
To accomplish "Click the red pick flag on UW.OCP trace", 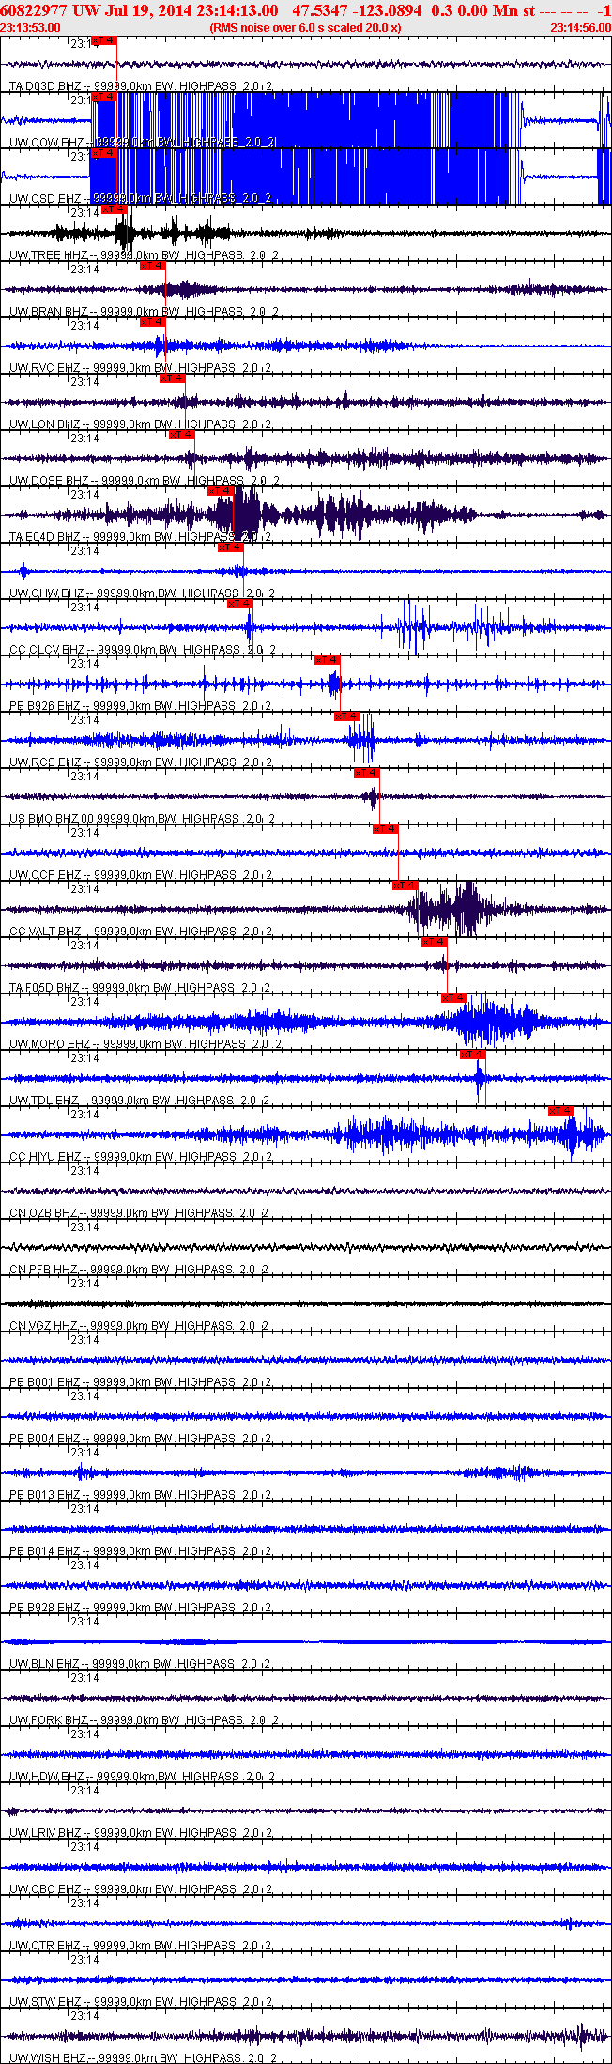I will [x=386, y=829].
